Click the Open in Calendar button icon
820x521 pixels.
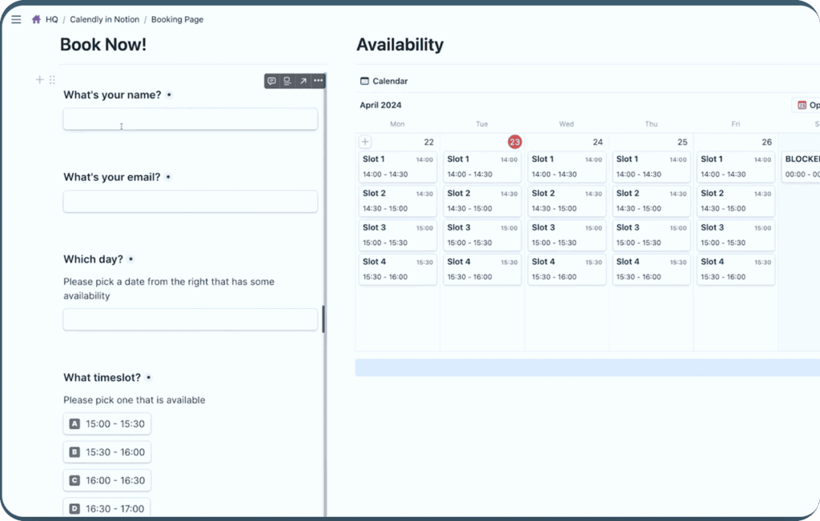802,105
